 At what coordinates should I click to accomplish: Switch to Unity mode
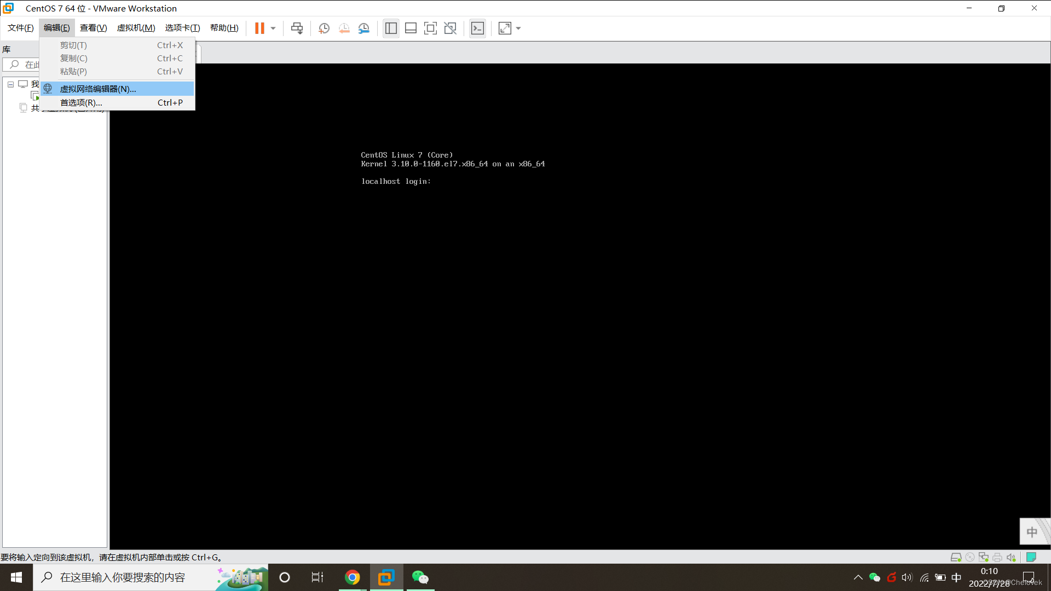450,28
